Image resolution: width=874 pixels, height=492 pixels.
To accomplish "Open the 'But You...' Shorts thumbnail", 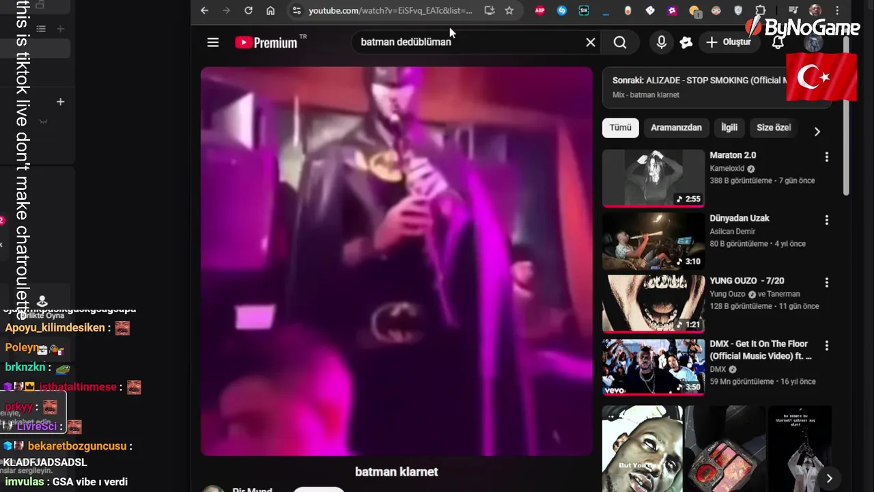I will 643,449.
